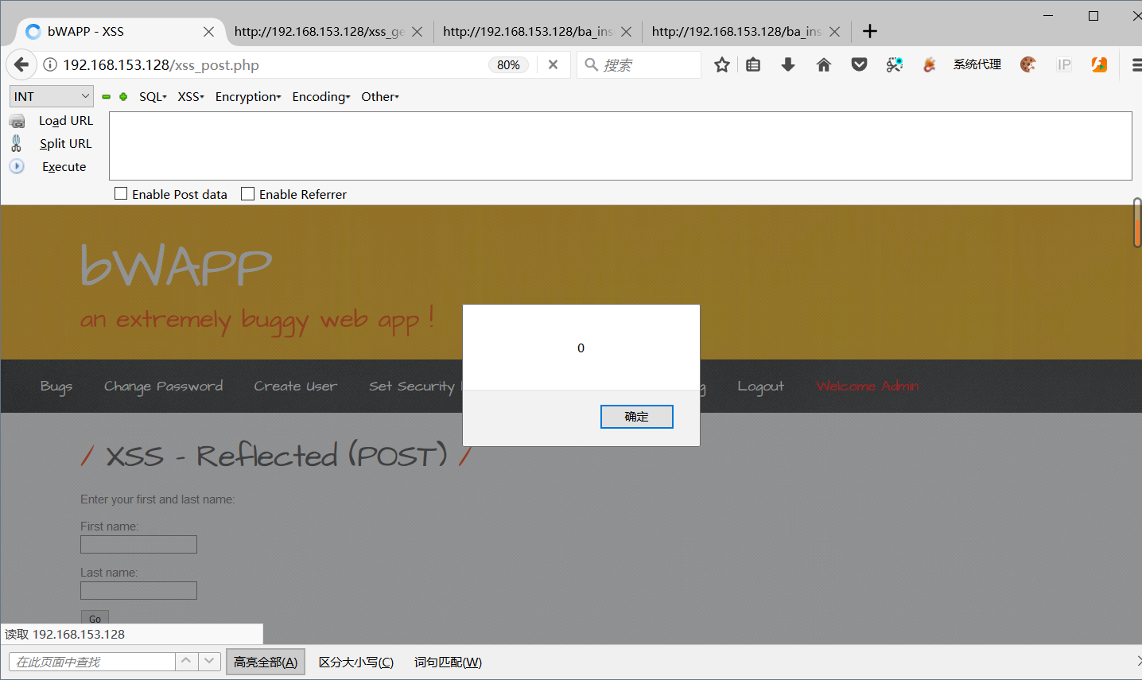The image size is (1142, 680).
Task: Click the page vertical scrollbar thumb
Action: pyautogui.click(x=1137, y=223)
